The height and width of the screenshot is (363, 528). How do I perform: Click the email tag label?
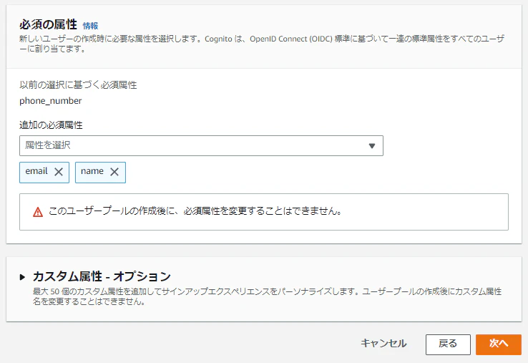36,171
